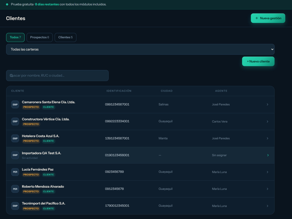Click the Hotelera Costa Azul S.A. name

41,136
